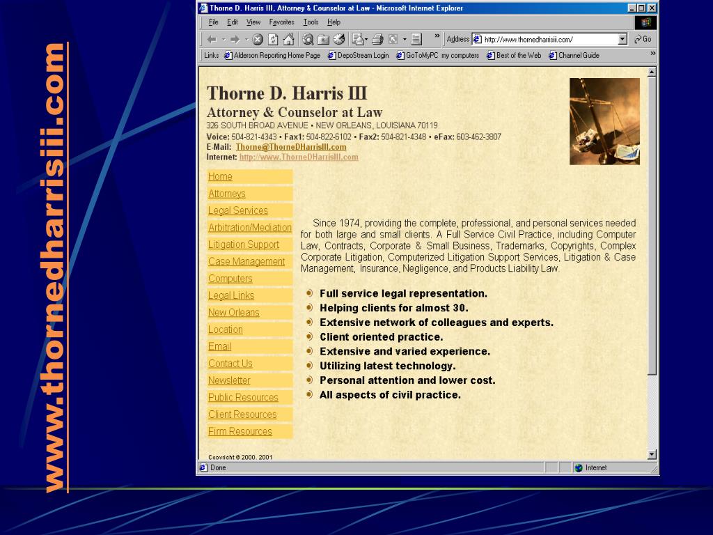Click the page scrollbar up arrow
Image resolution: width=713 pixels, height=535 pixels.
pyautogui.click(x=652, y=72)
